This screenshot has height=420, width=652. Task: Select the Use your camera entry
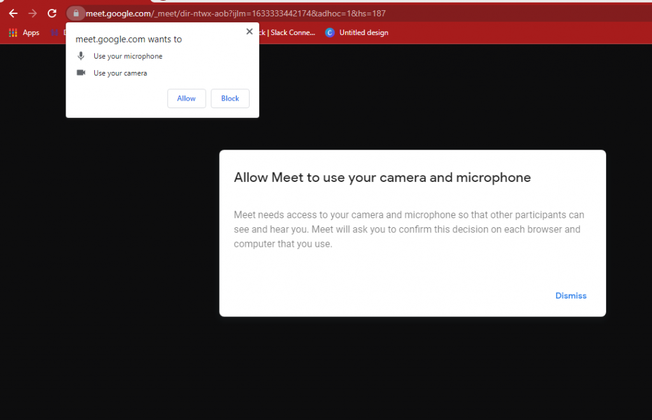(122, 73)
